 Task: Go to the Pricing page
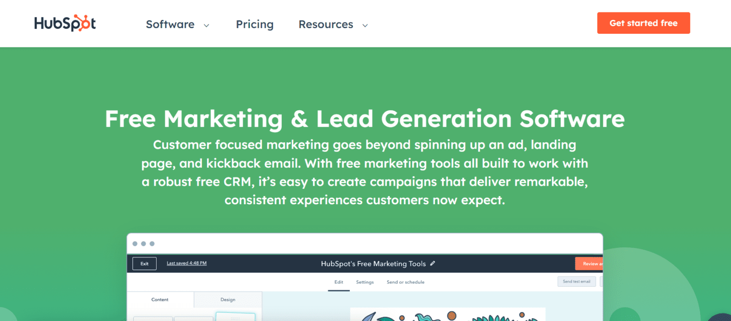point(255,25)
